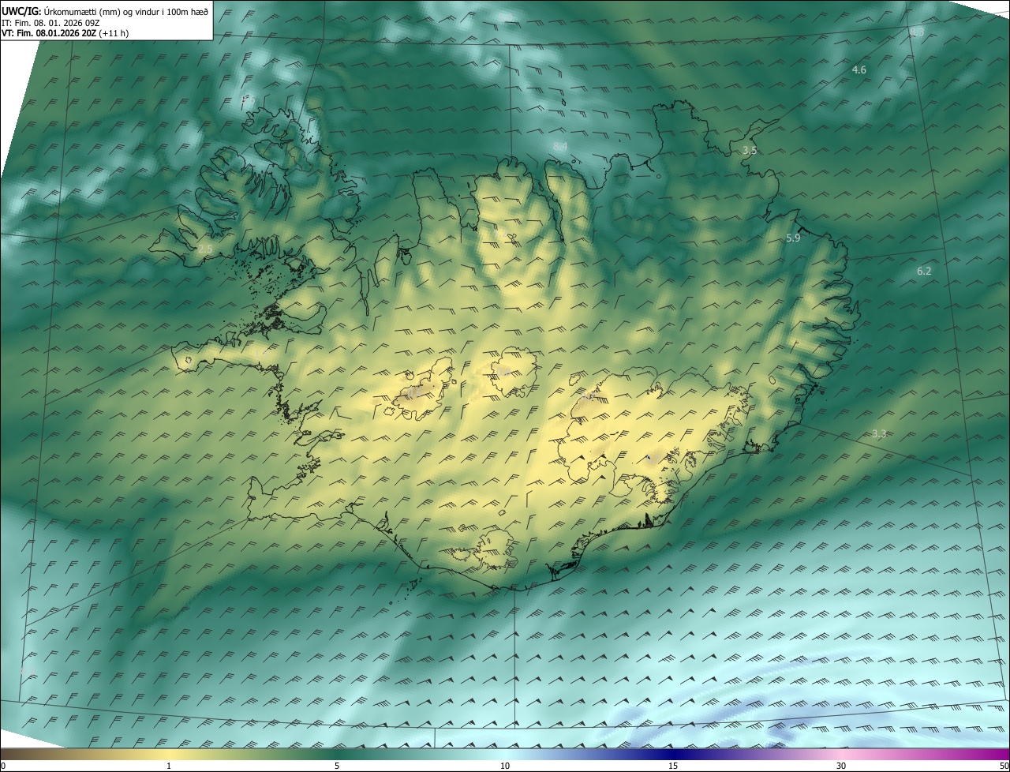Screen dimensions: 1010x772
Task: Click the precipitation value label 8.3
Action: (917, 32)
